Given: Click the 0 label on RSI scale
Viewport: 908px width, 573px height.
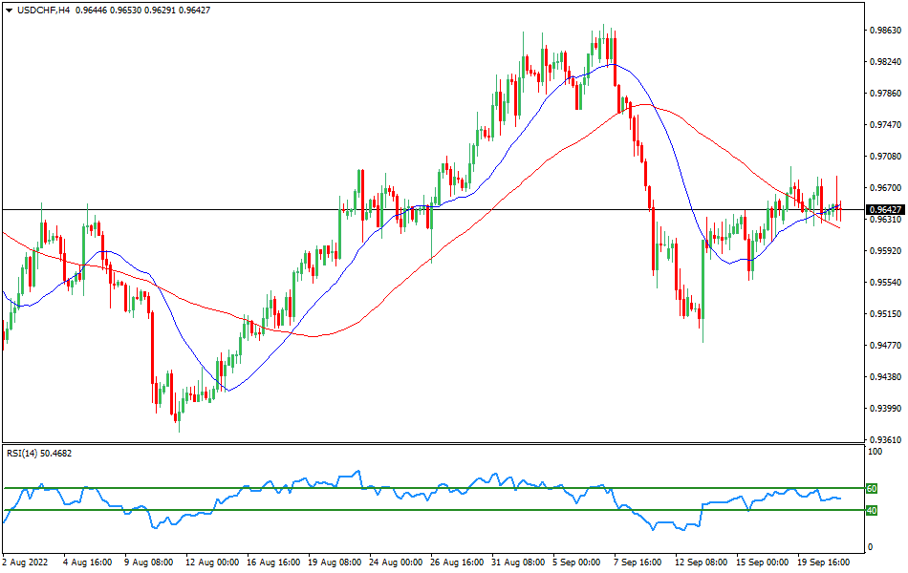Looking at the screenshot, I should pos(869,547).
